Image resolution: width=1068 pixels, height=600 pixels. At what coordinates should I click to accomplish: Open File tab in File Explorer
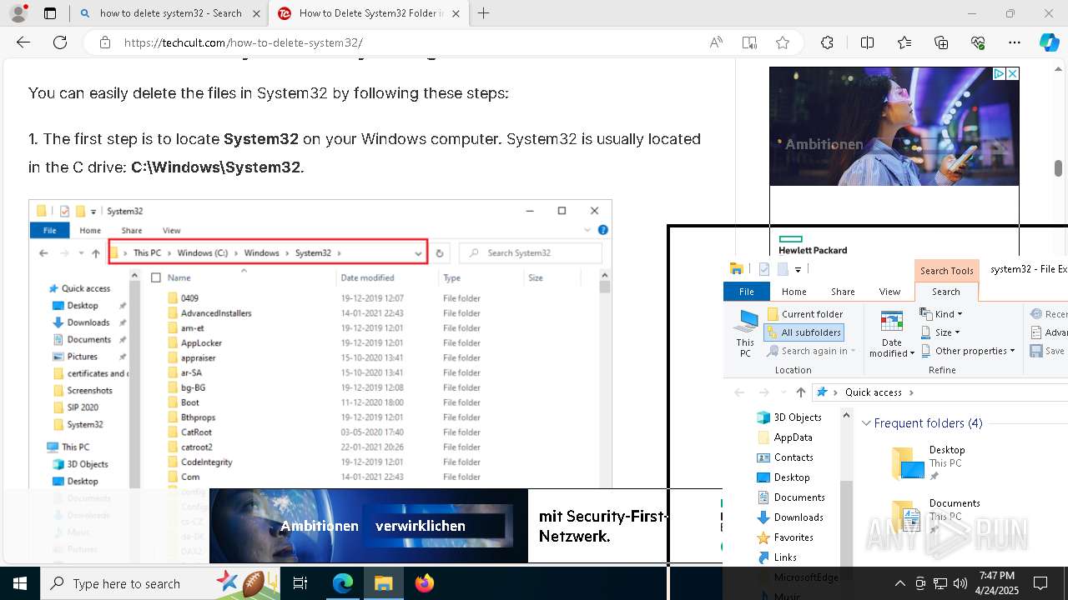[746, 292]
